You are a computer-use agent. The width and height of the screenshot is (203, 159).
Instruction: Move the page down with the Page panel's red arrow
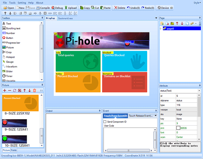pos(182,24)
